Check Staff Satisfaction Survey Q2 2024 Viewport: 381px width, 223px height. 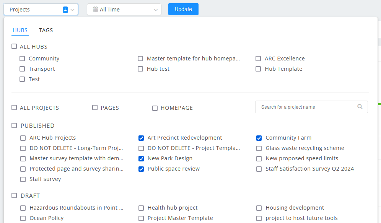pyautogui.click(x=259, y=169)
